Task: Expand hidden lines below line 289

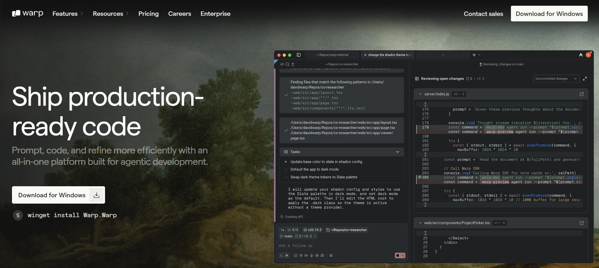Action: [x=425, y=205]
